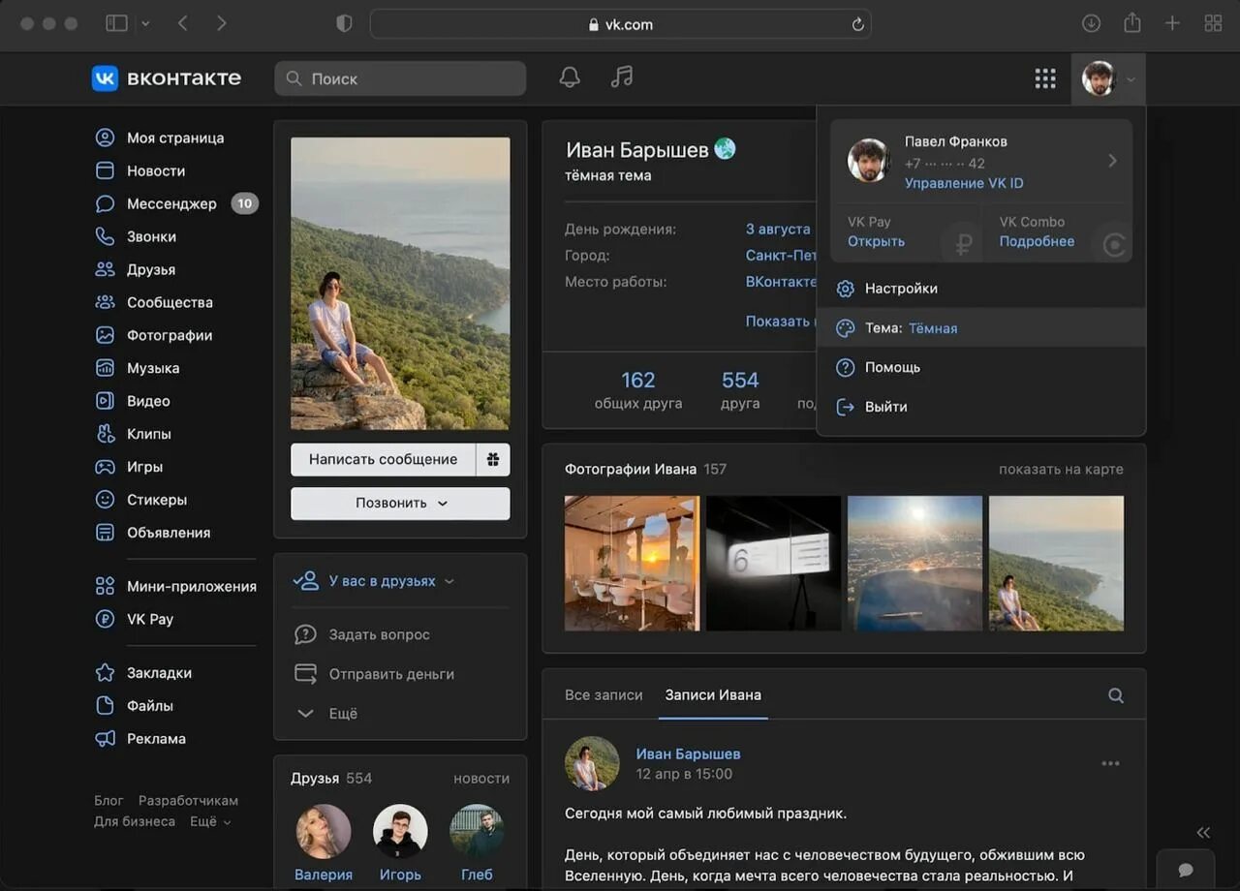
Task: Click the Клипы hand icon
Action: coord(105,434)
